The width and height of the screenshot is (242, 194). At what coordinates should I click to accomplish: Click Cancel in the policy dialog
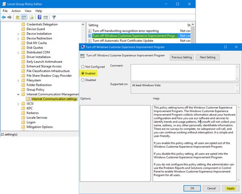click(211, 188)
